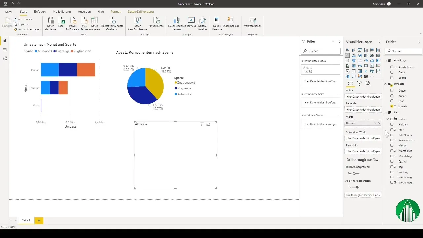Select the pie chart visualization icon

coord(366,61)
